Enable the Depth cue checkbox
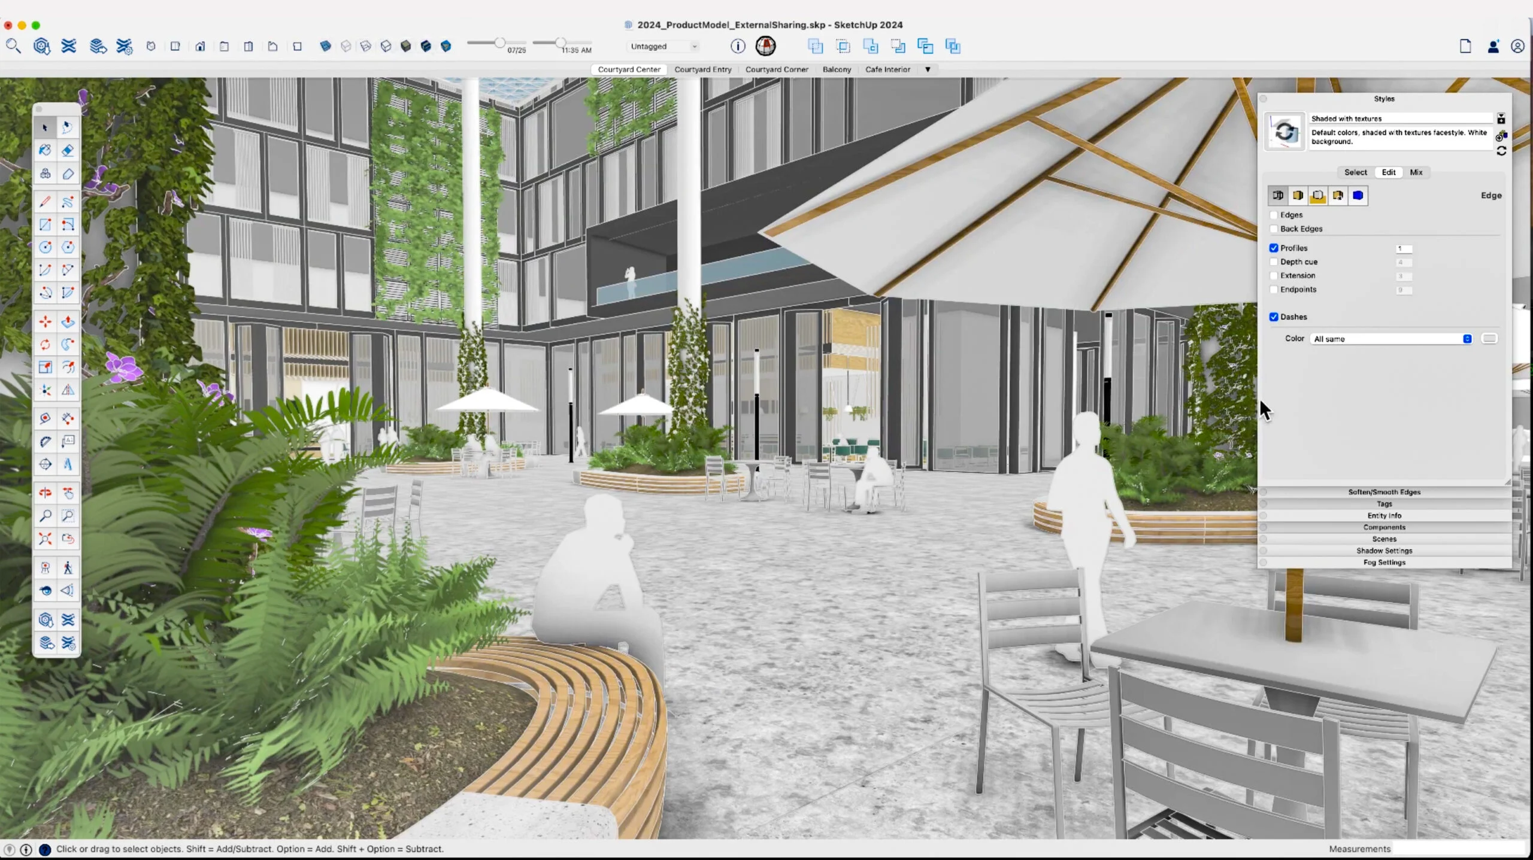This screenshot has width=1533, height=860. point(1274,262)
